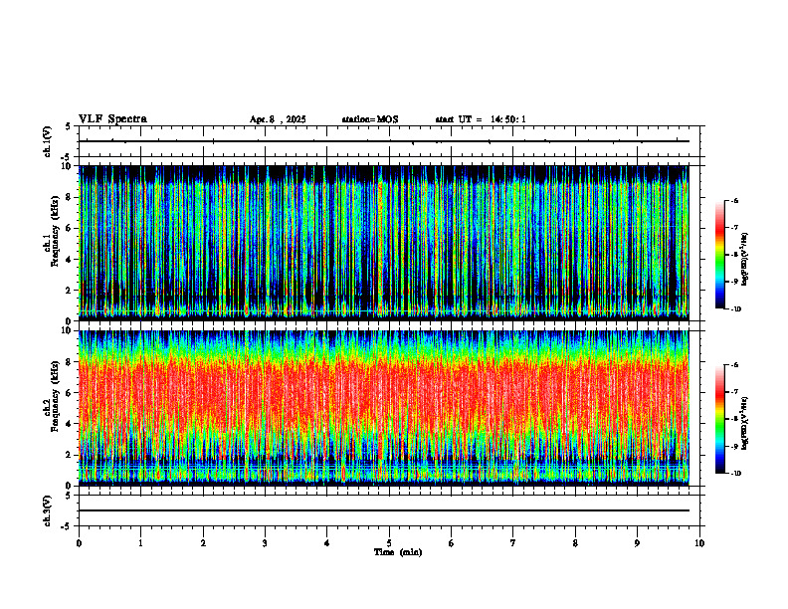
Task: Click the ch.1 spectrogram near 6 kHz
Action: (x=384, y=228)
